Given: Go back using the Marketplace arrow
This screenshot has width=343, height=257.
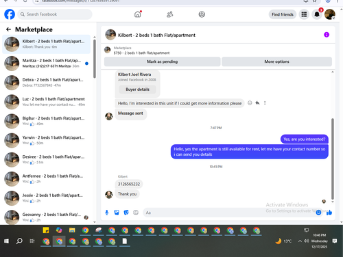Looking at the screenshot, I should [x=8, y=29].
